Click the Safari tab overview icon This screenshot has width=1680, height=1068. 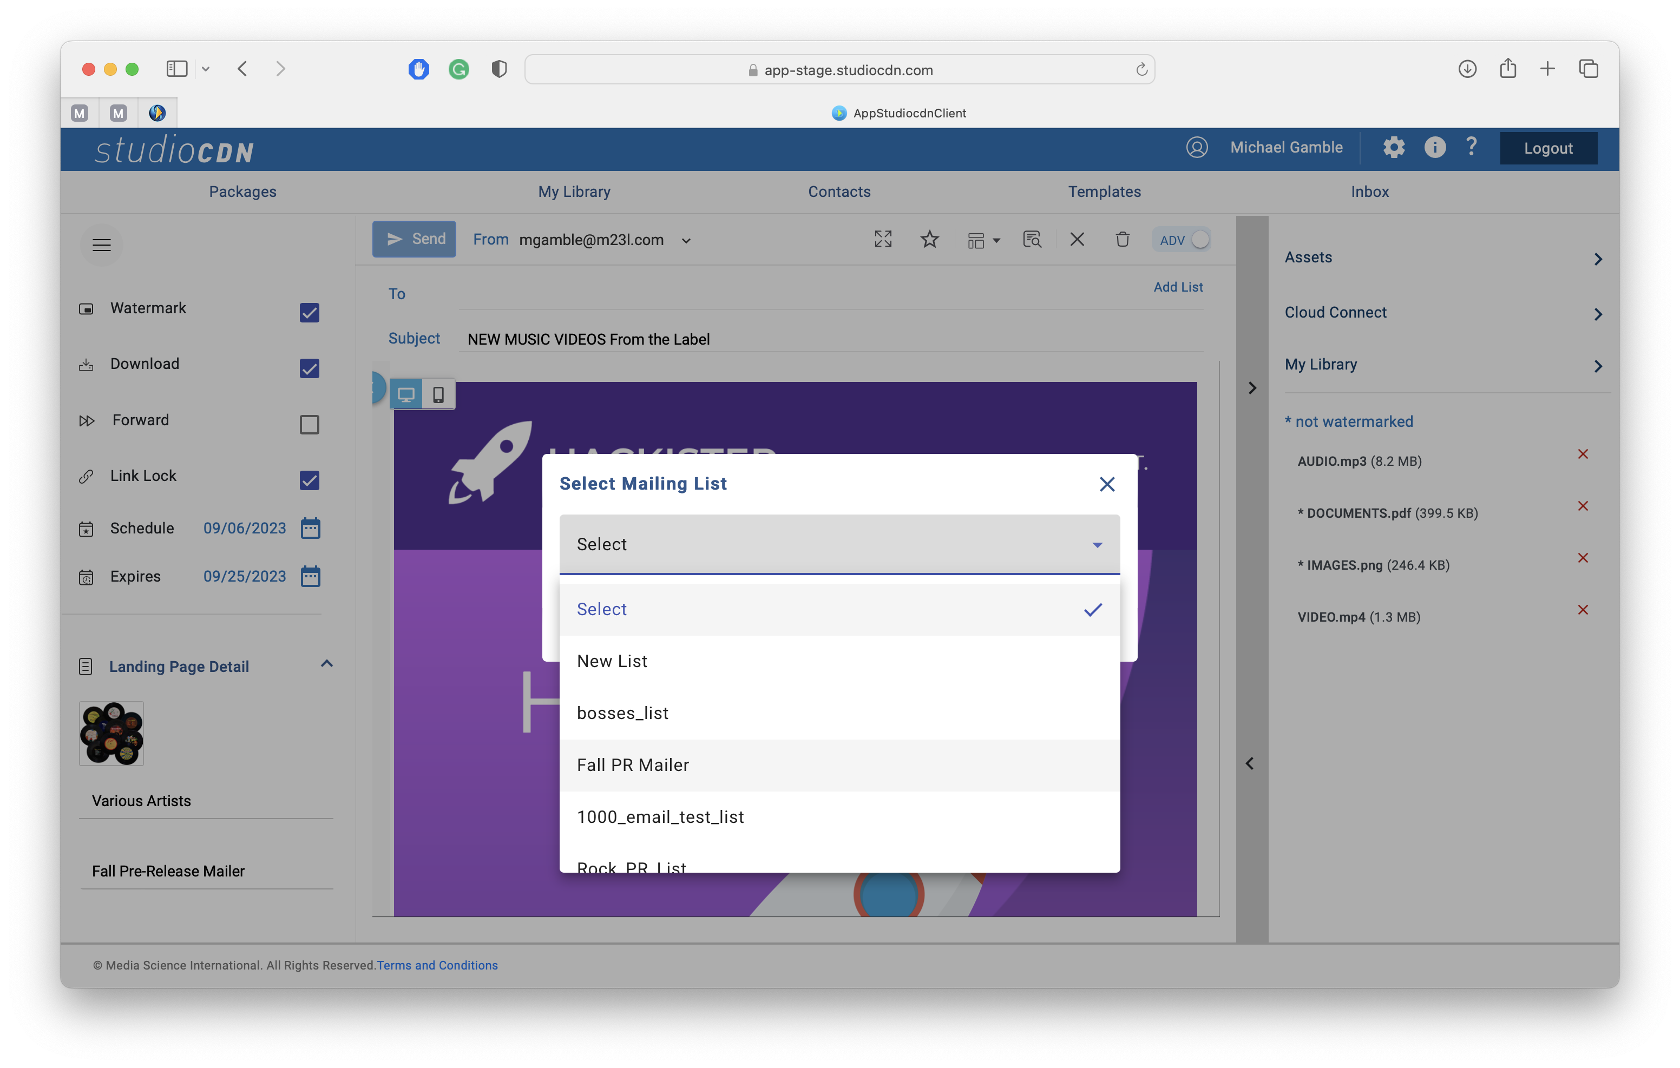(1589, 68)
